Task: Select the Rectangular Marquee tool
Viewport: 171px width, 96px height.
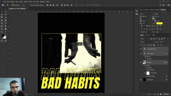Action: 5,12
